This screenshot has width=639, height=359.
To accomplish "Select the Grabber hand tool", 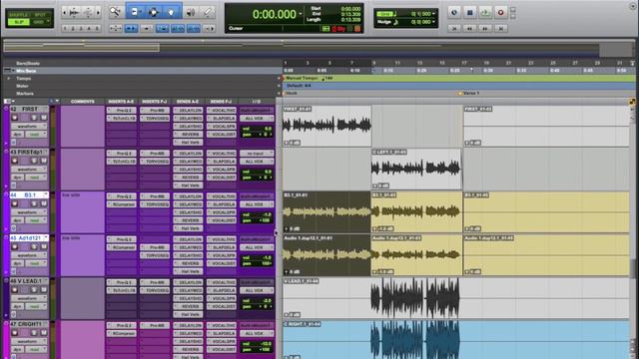I will tap(171, 12).
